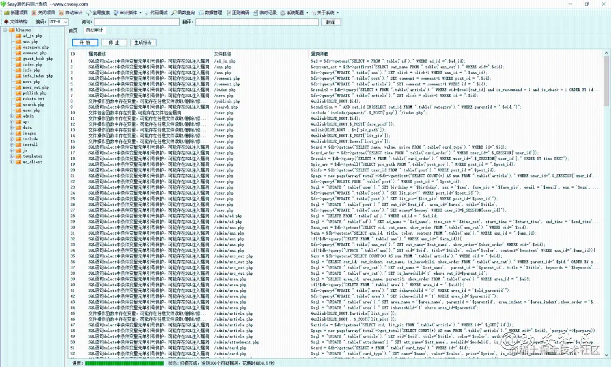611x367 pixels.
Task: Click the 文件结构 file structure icon
Action: tap(6, 22)
